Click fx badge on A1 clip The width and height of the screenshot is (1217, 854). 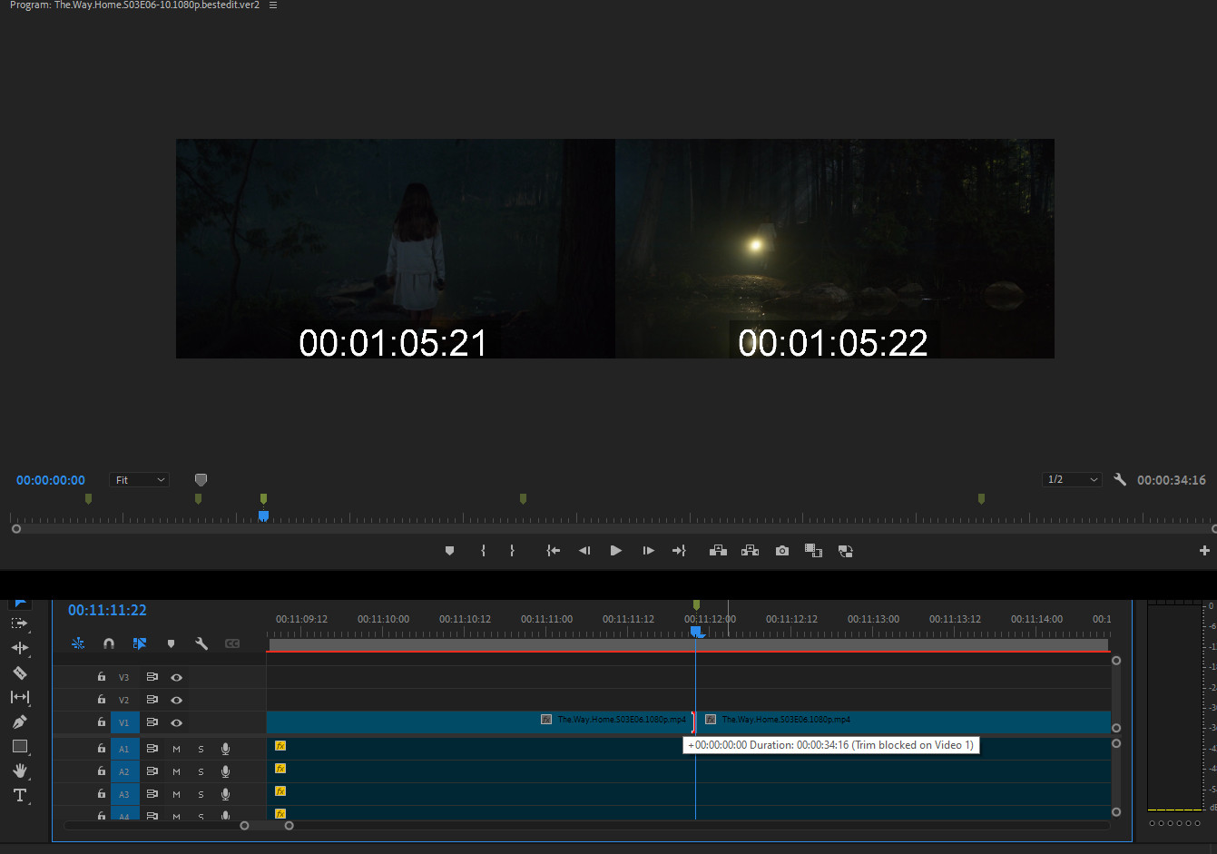280,746
